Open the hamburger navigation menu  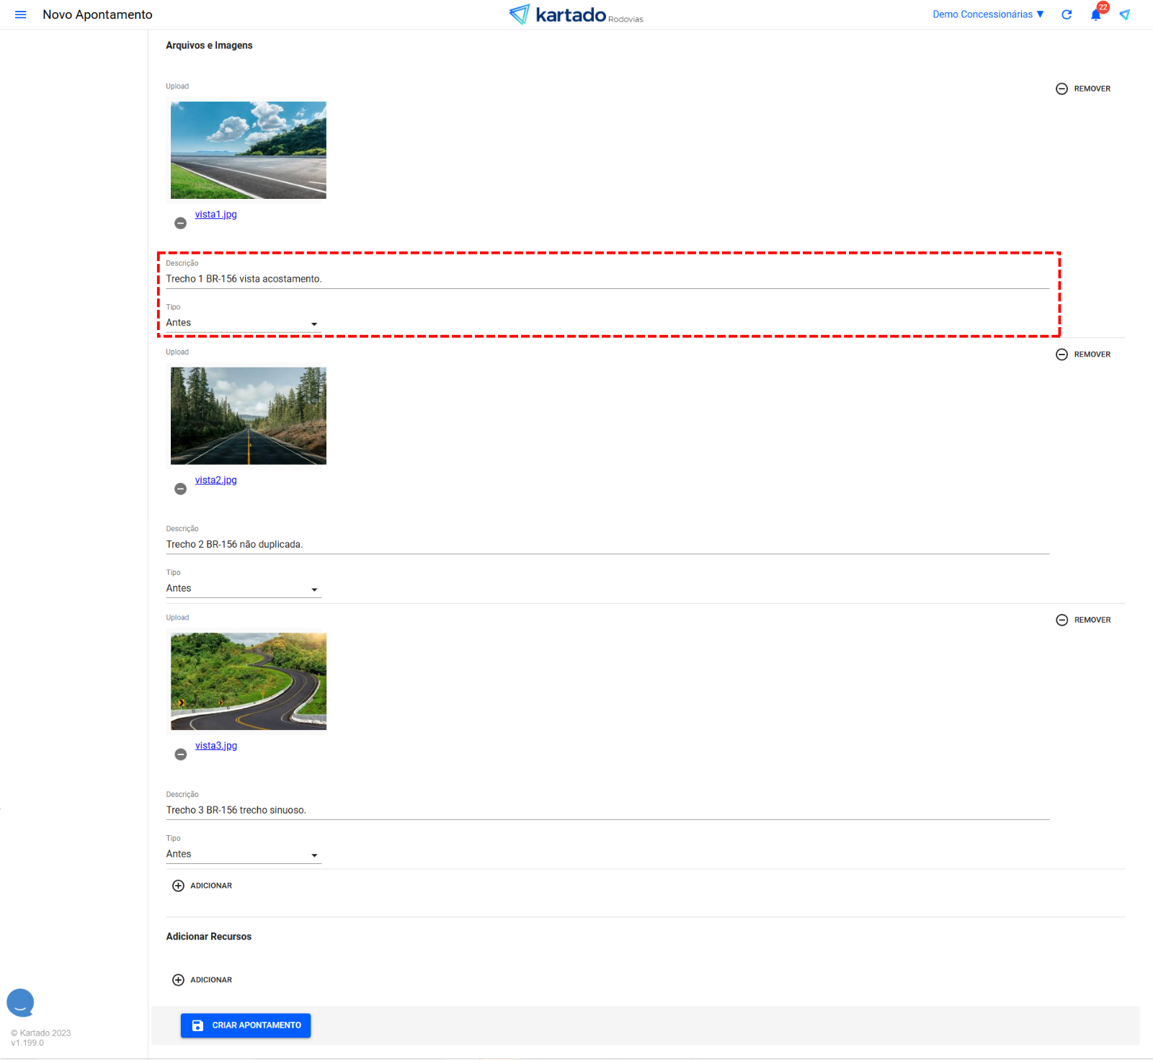click(20, 14)
